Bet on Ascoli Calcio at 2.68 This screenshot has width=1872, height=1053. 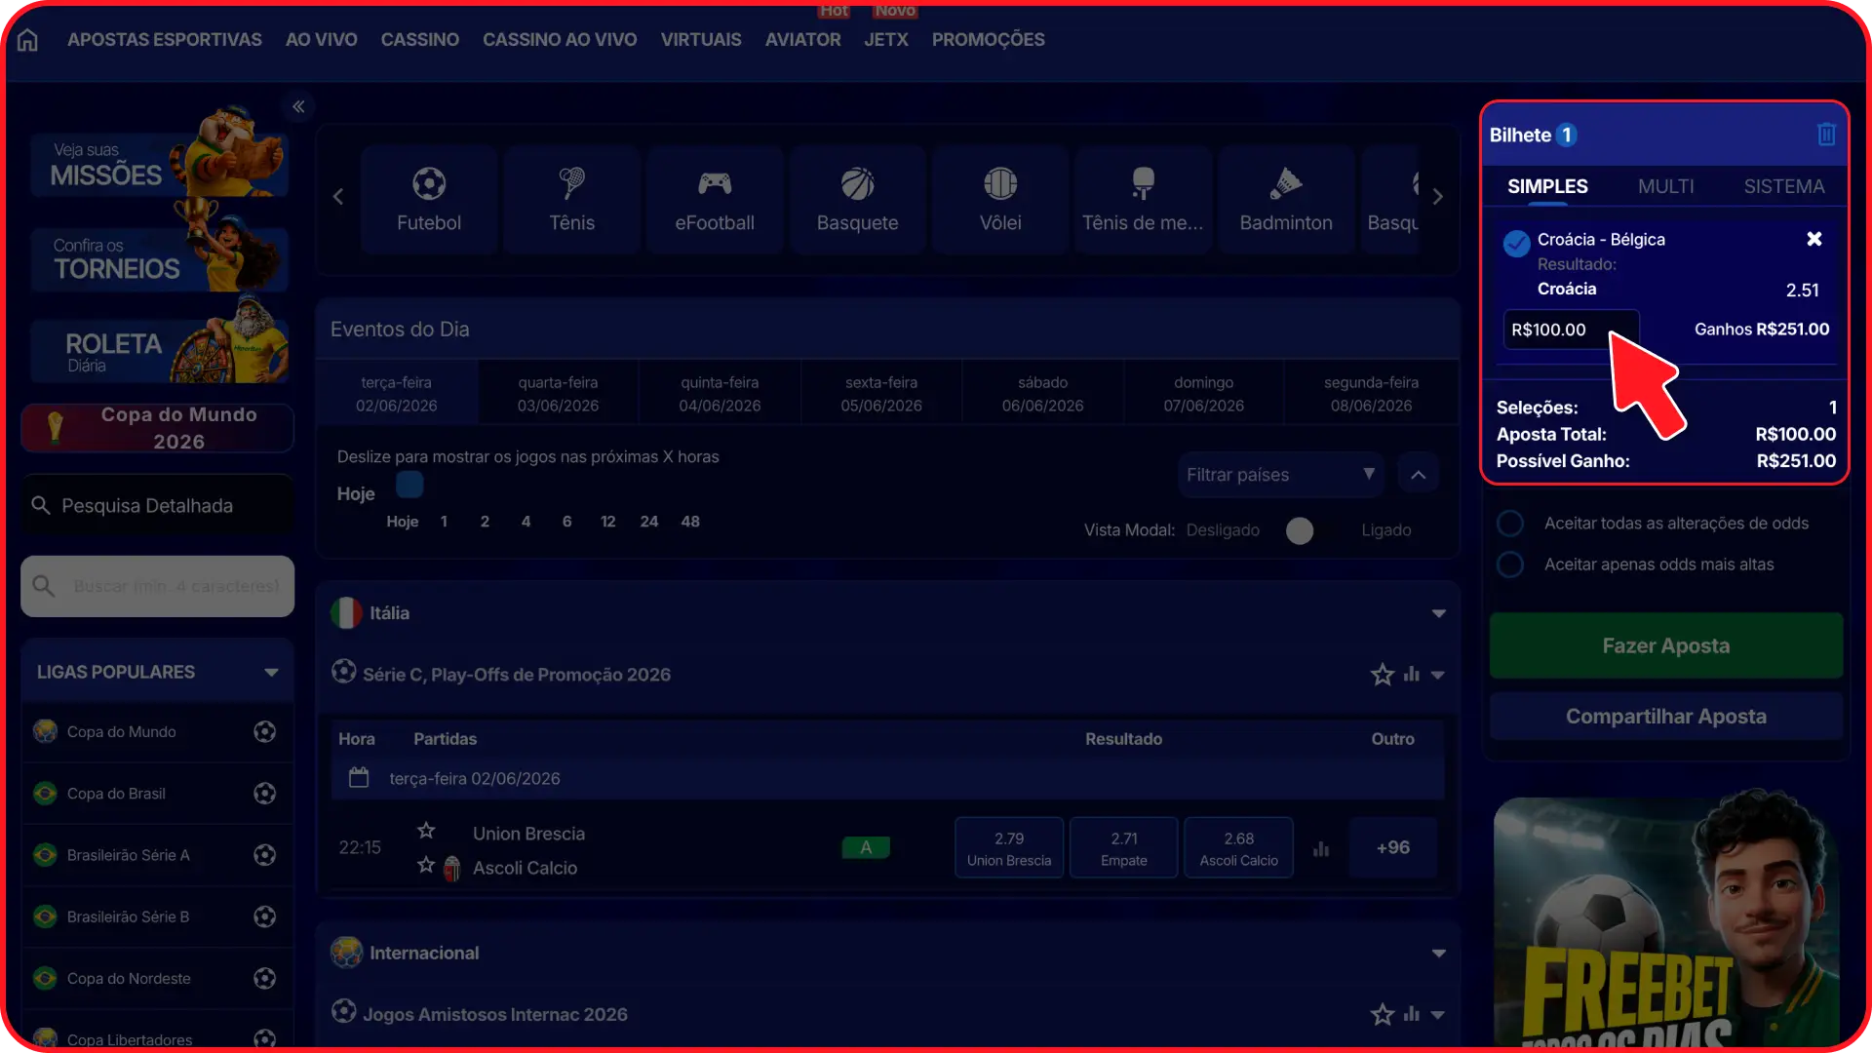[1238, 848]
